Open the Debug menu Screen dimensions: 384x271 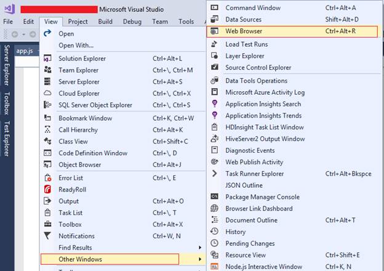132,22
